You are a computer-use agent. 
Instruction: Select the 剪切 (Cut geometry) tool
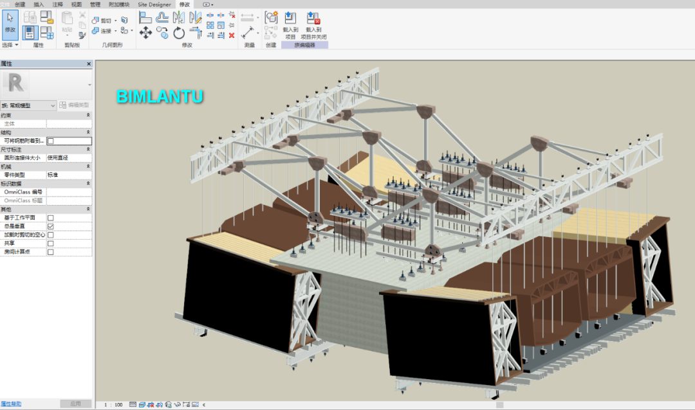pos(102,21)
